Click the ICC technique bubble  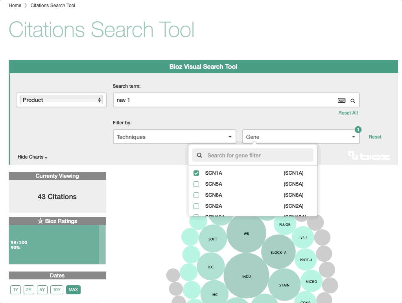point(210,267)
